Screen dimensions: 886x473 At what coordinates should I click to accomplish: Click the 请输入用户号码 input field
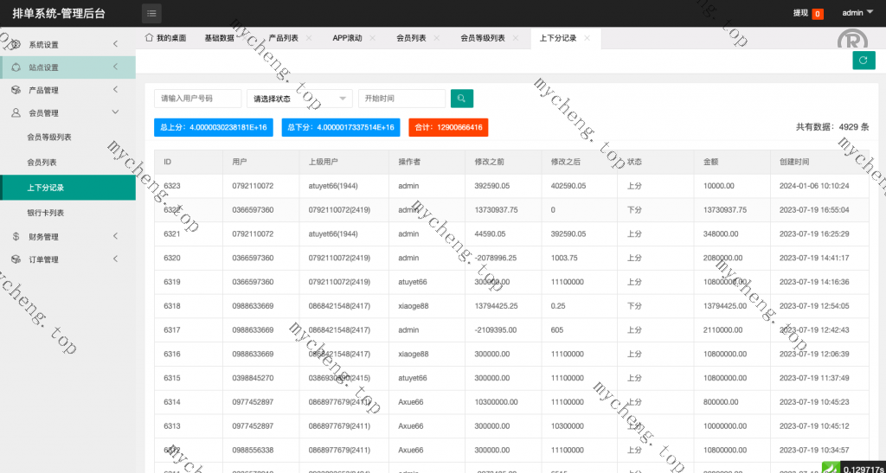(x=198, y=99)
